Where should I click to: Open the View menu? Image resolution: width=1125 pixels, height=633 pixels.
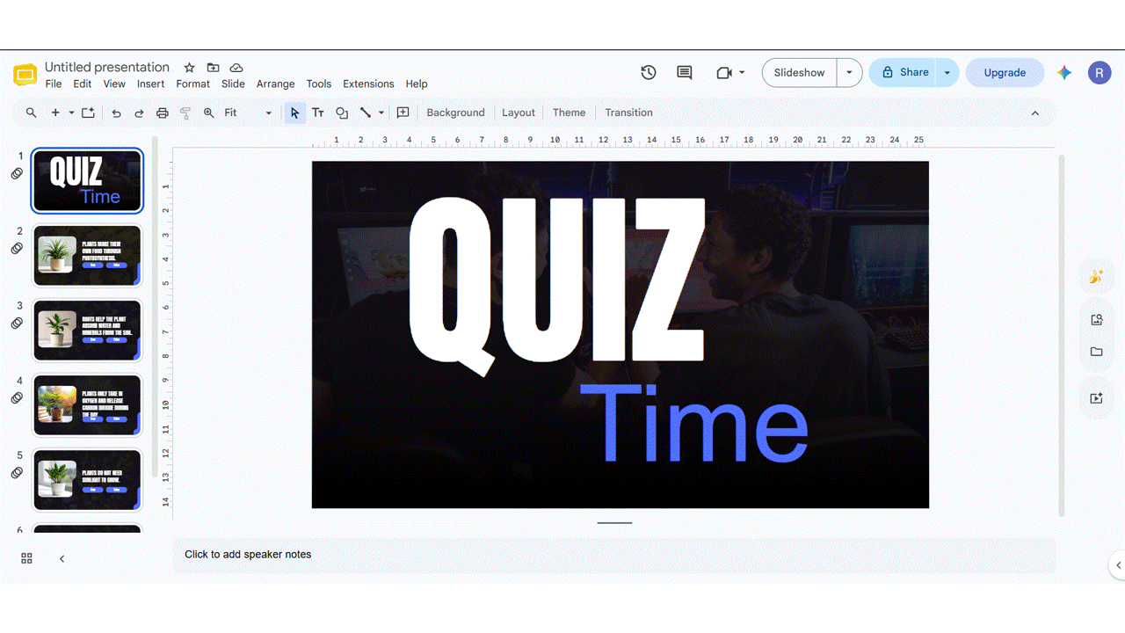pyautogui.click(x=114, y=84)
